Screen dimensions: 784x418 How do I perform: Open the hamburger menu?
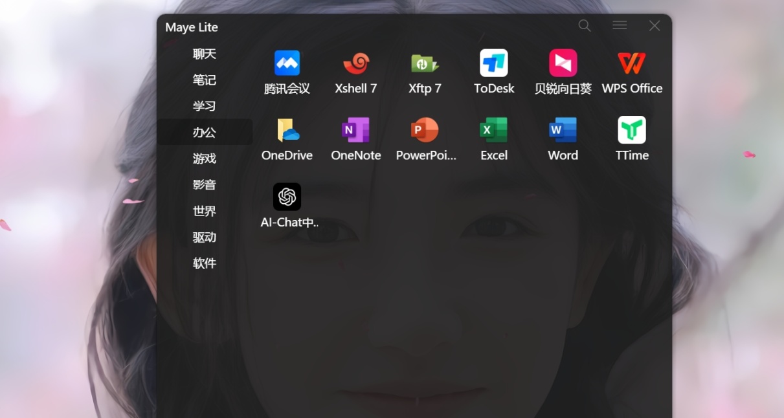[620, 25]
